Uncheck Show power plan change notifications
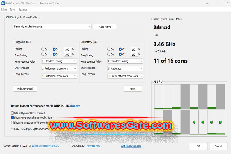The image size is (231, 154). (x=13, y=118)
